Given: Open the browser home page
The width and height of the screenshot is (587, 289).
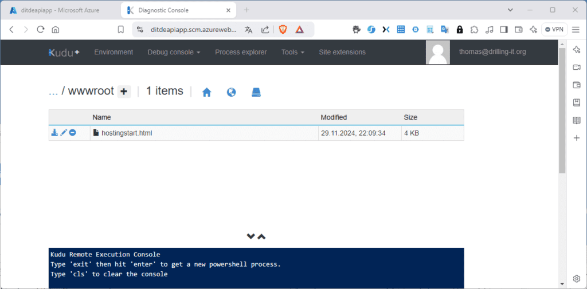Looking at the screenshot, I should tap(56, 30).
